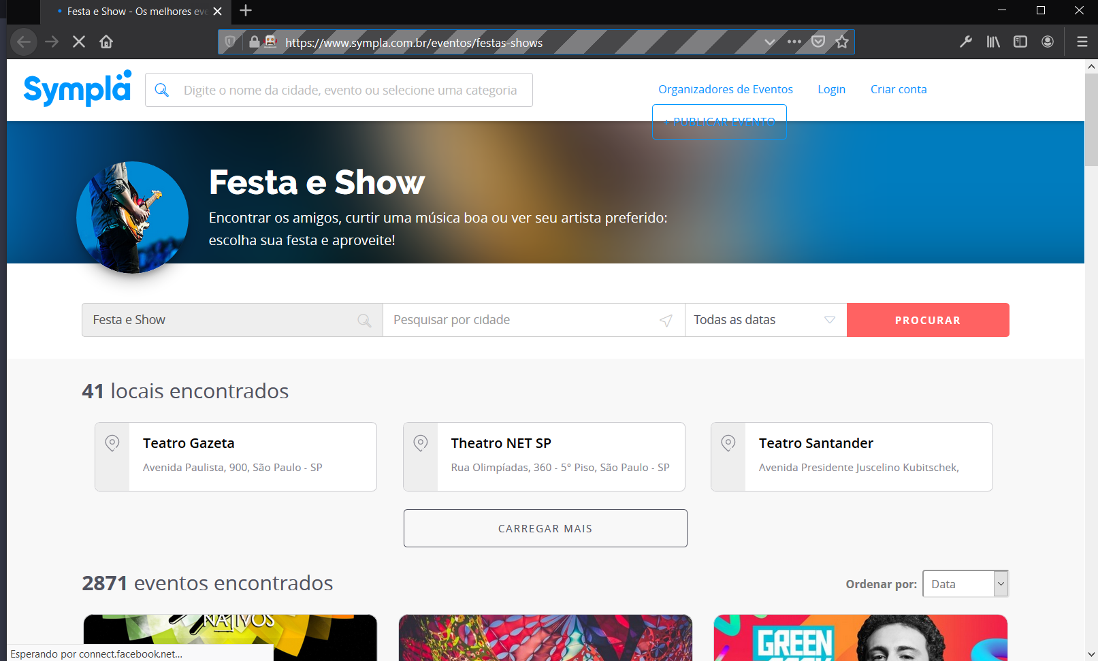Open the colorful pattern event thumbnail

pyautogui.click(x=545, y=638)
